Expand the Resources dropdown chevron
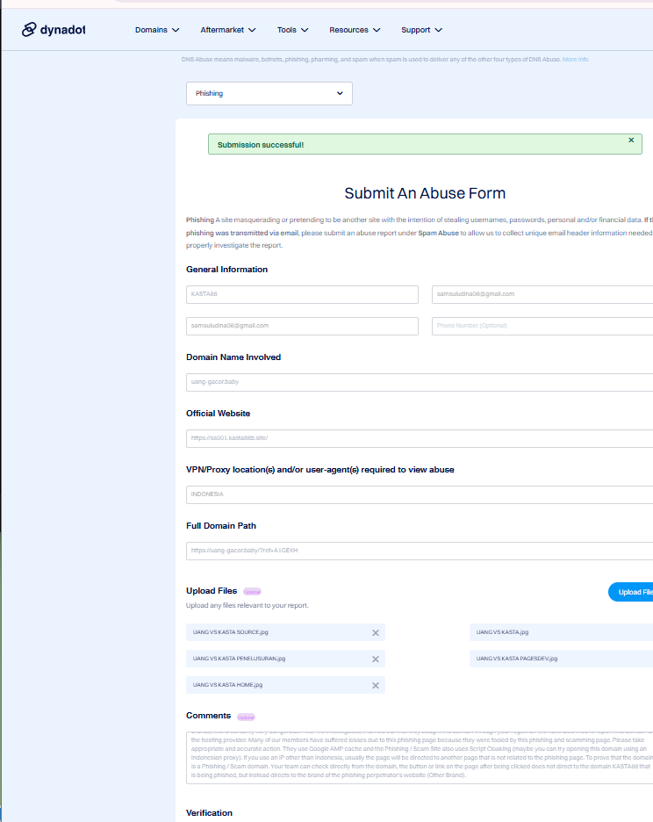 click(377, 30)
